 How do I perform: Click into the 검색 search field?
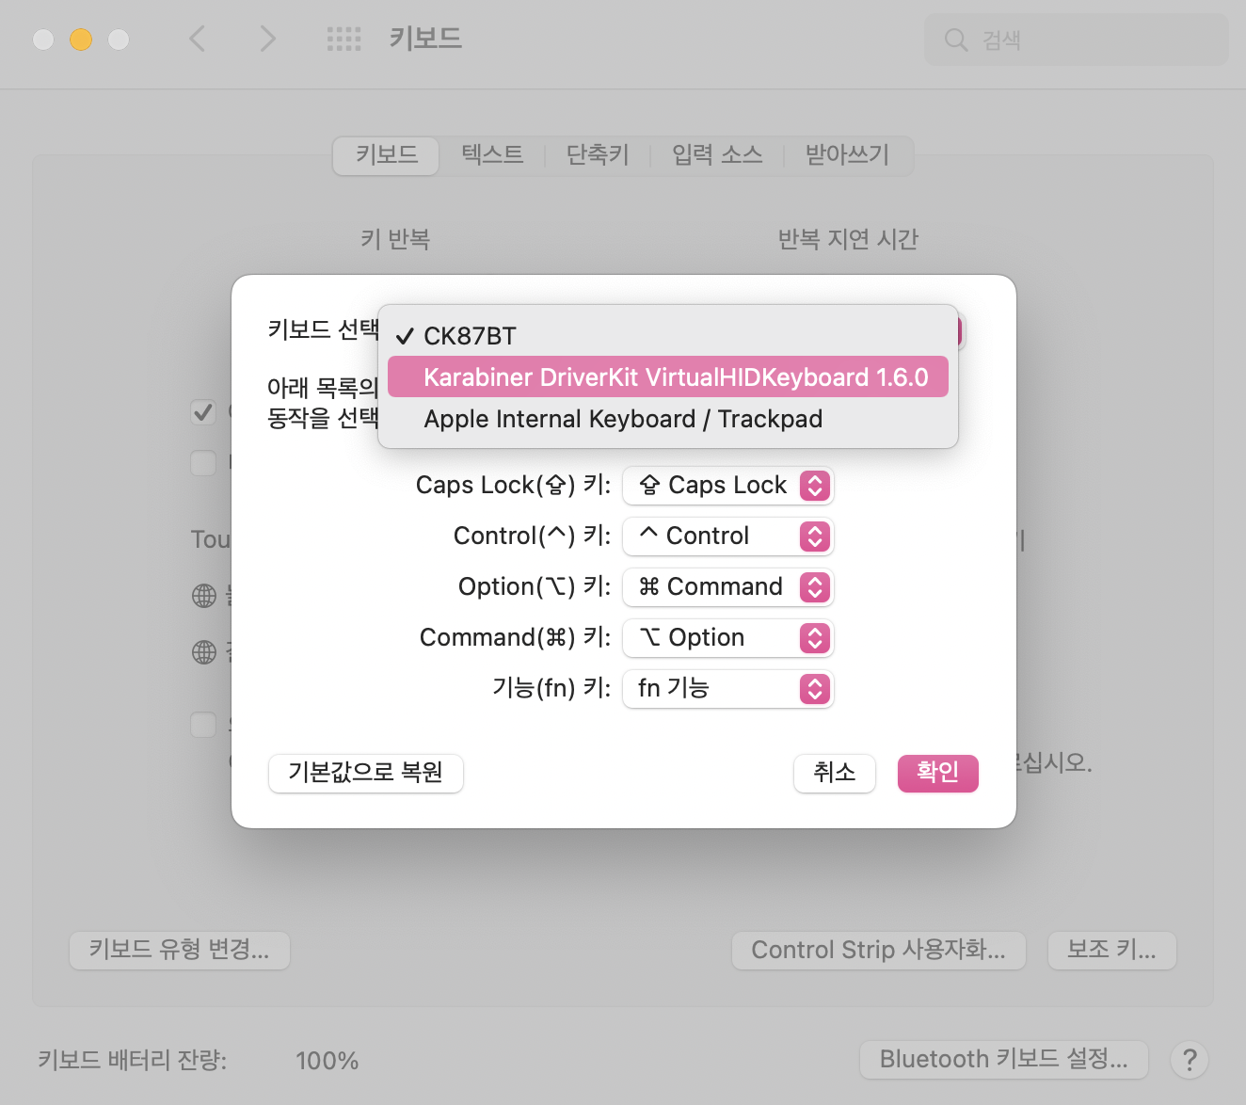[1076, 40]
